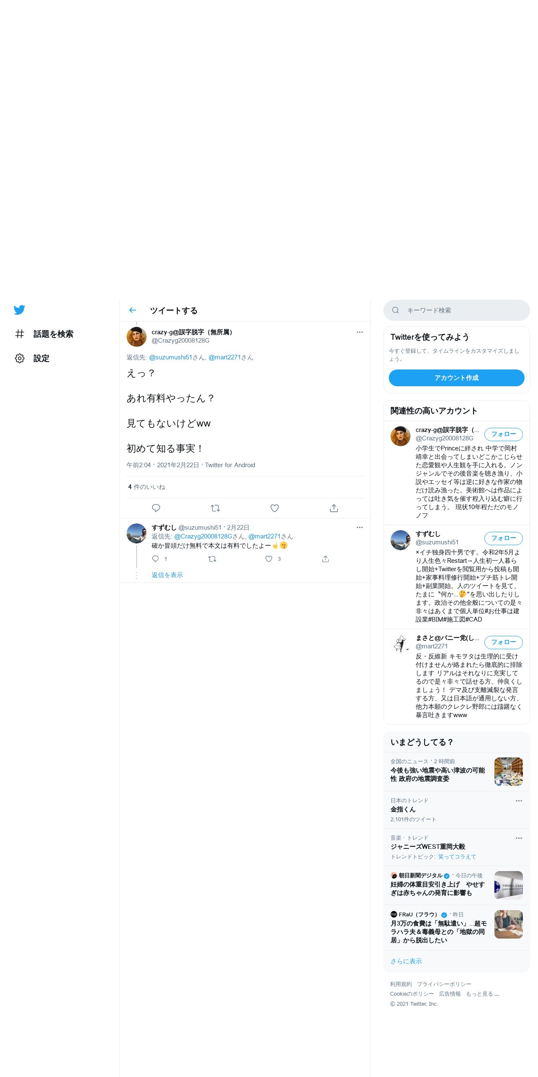Open the earthquake news thumbnail image
538x1077 pixels.
pos(508,771)
